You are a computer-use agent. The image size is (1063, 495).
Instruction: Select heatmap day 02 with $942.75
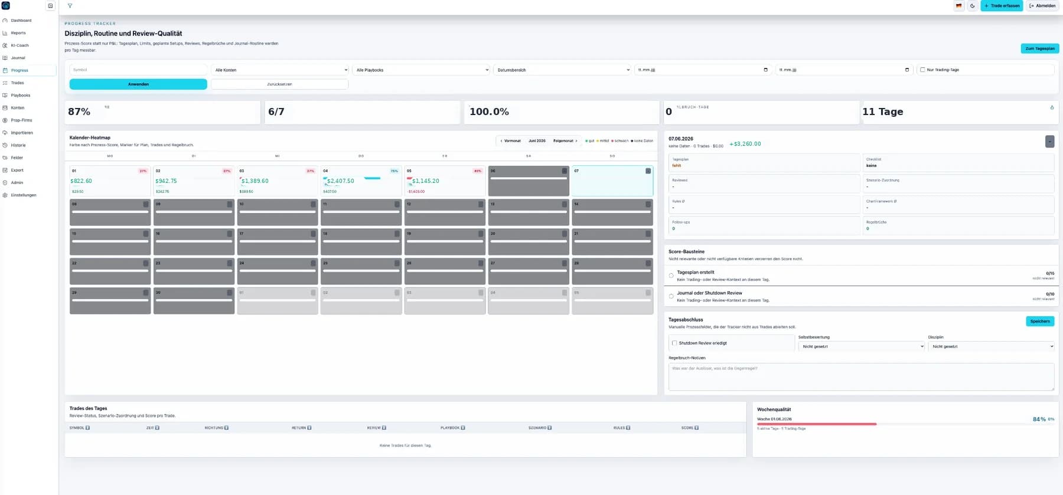pos(194,181)
